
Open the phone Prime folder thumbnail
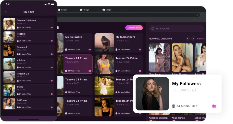point(9,90)
